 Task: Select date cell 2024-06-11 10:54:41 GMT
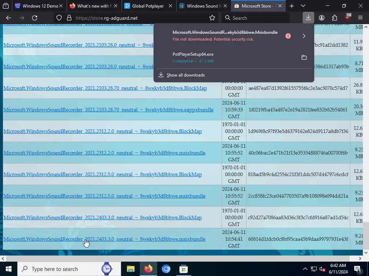tap(234, 239)
